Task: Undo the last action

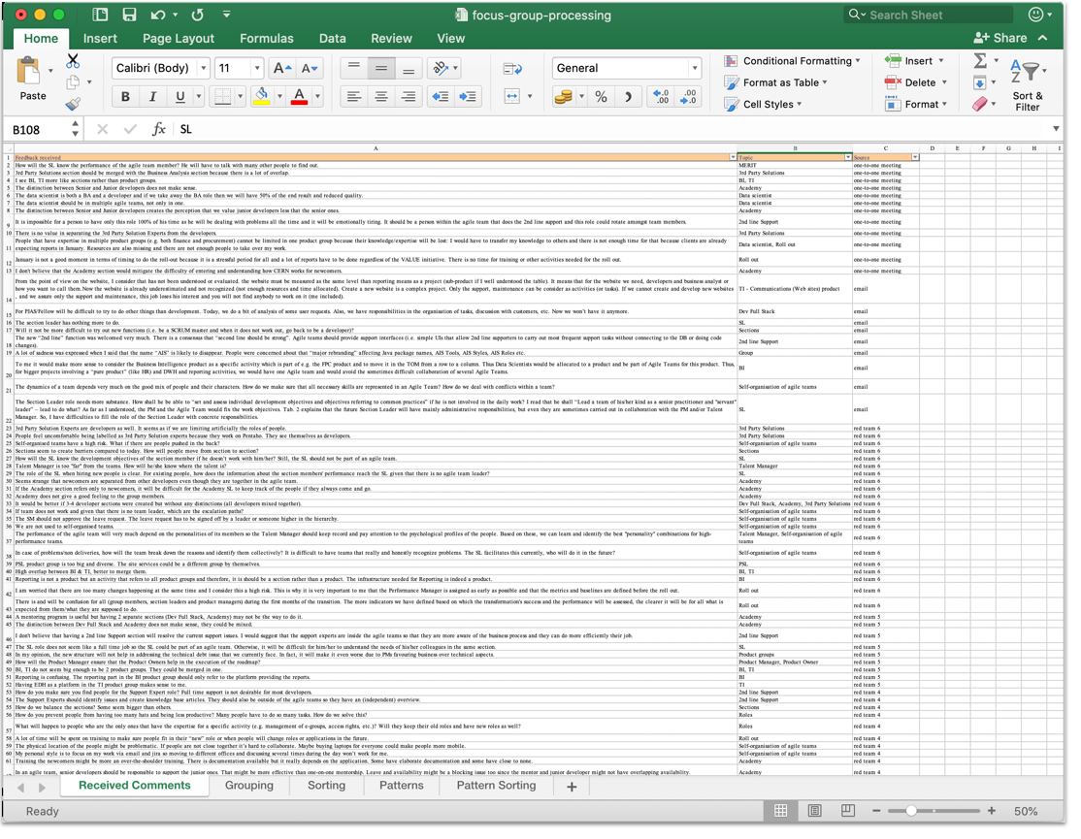Action: pos(158,15)
